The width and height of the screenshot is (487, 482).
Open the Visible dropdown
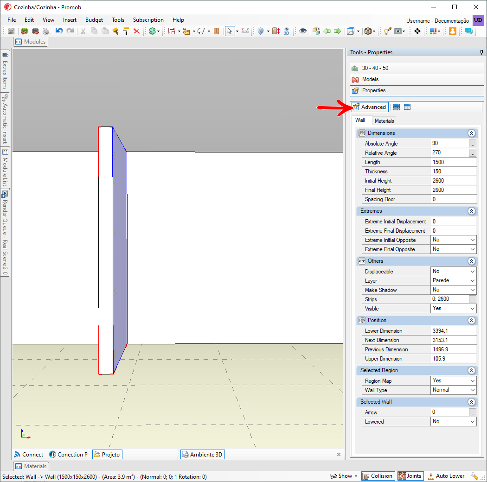pyautogui.click(x=453, y=309)
